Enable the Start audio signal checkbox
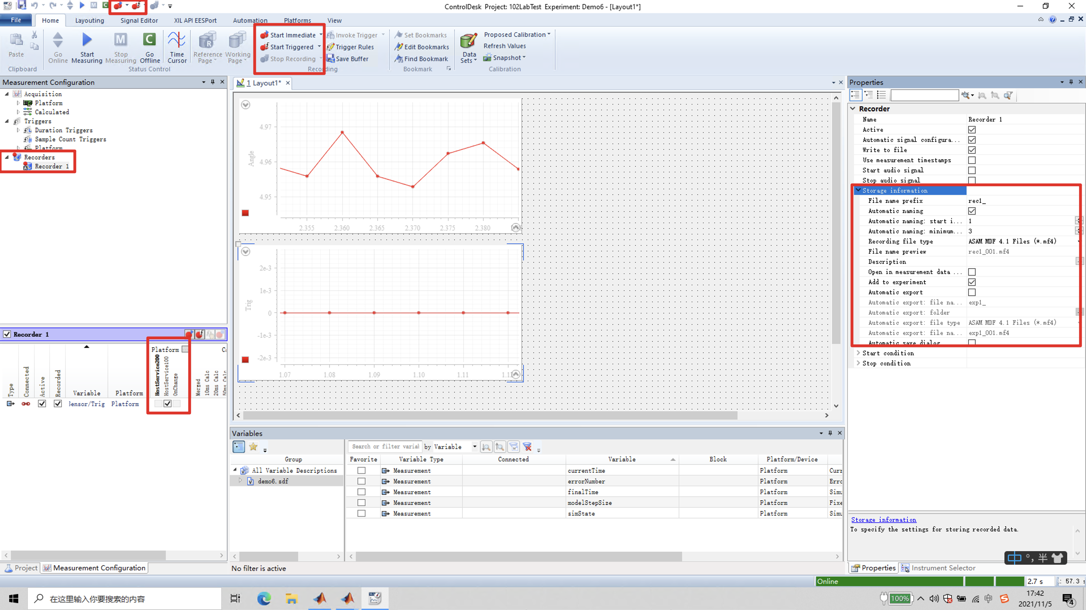This screenshot has width=1086, height=610. (971, 170)
